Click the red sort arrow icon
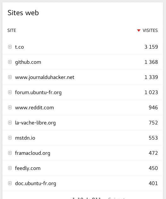This screenshot has height=199, width=166. click(x=139, y=30)
